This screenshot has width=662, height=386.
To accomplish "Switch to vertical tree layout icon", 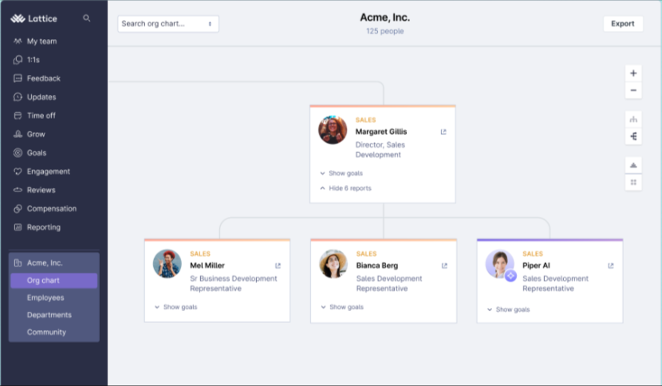I will (633, 120).
